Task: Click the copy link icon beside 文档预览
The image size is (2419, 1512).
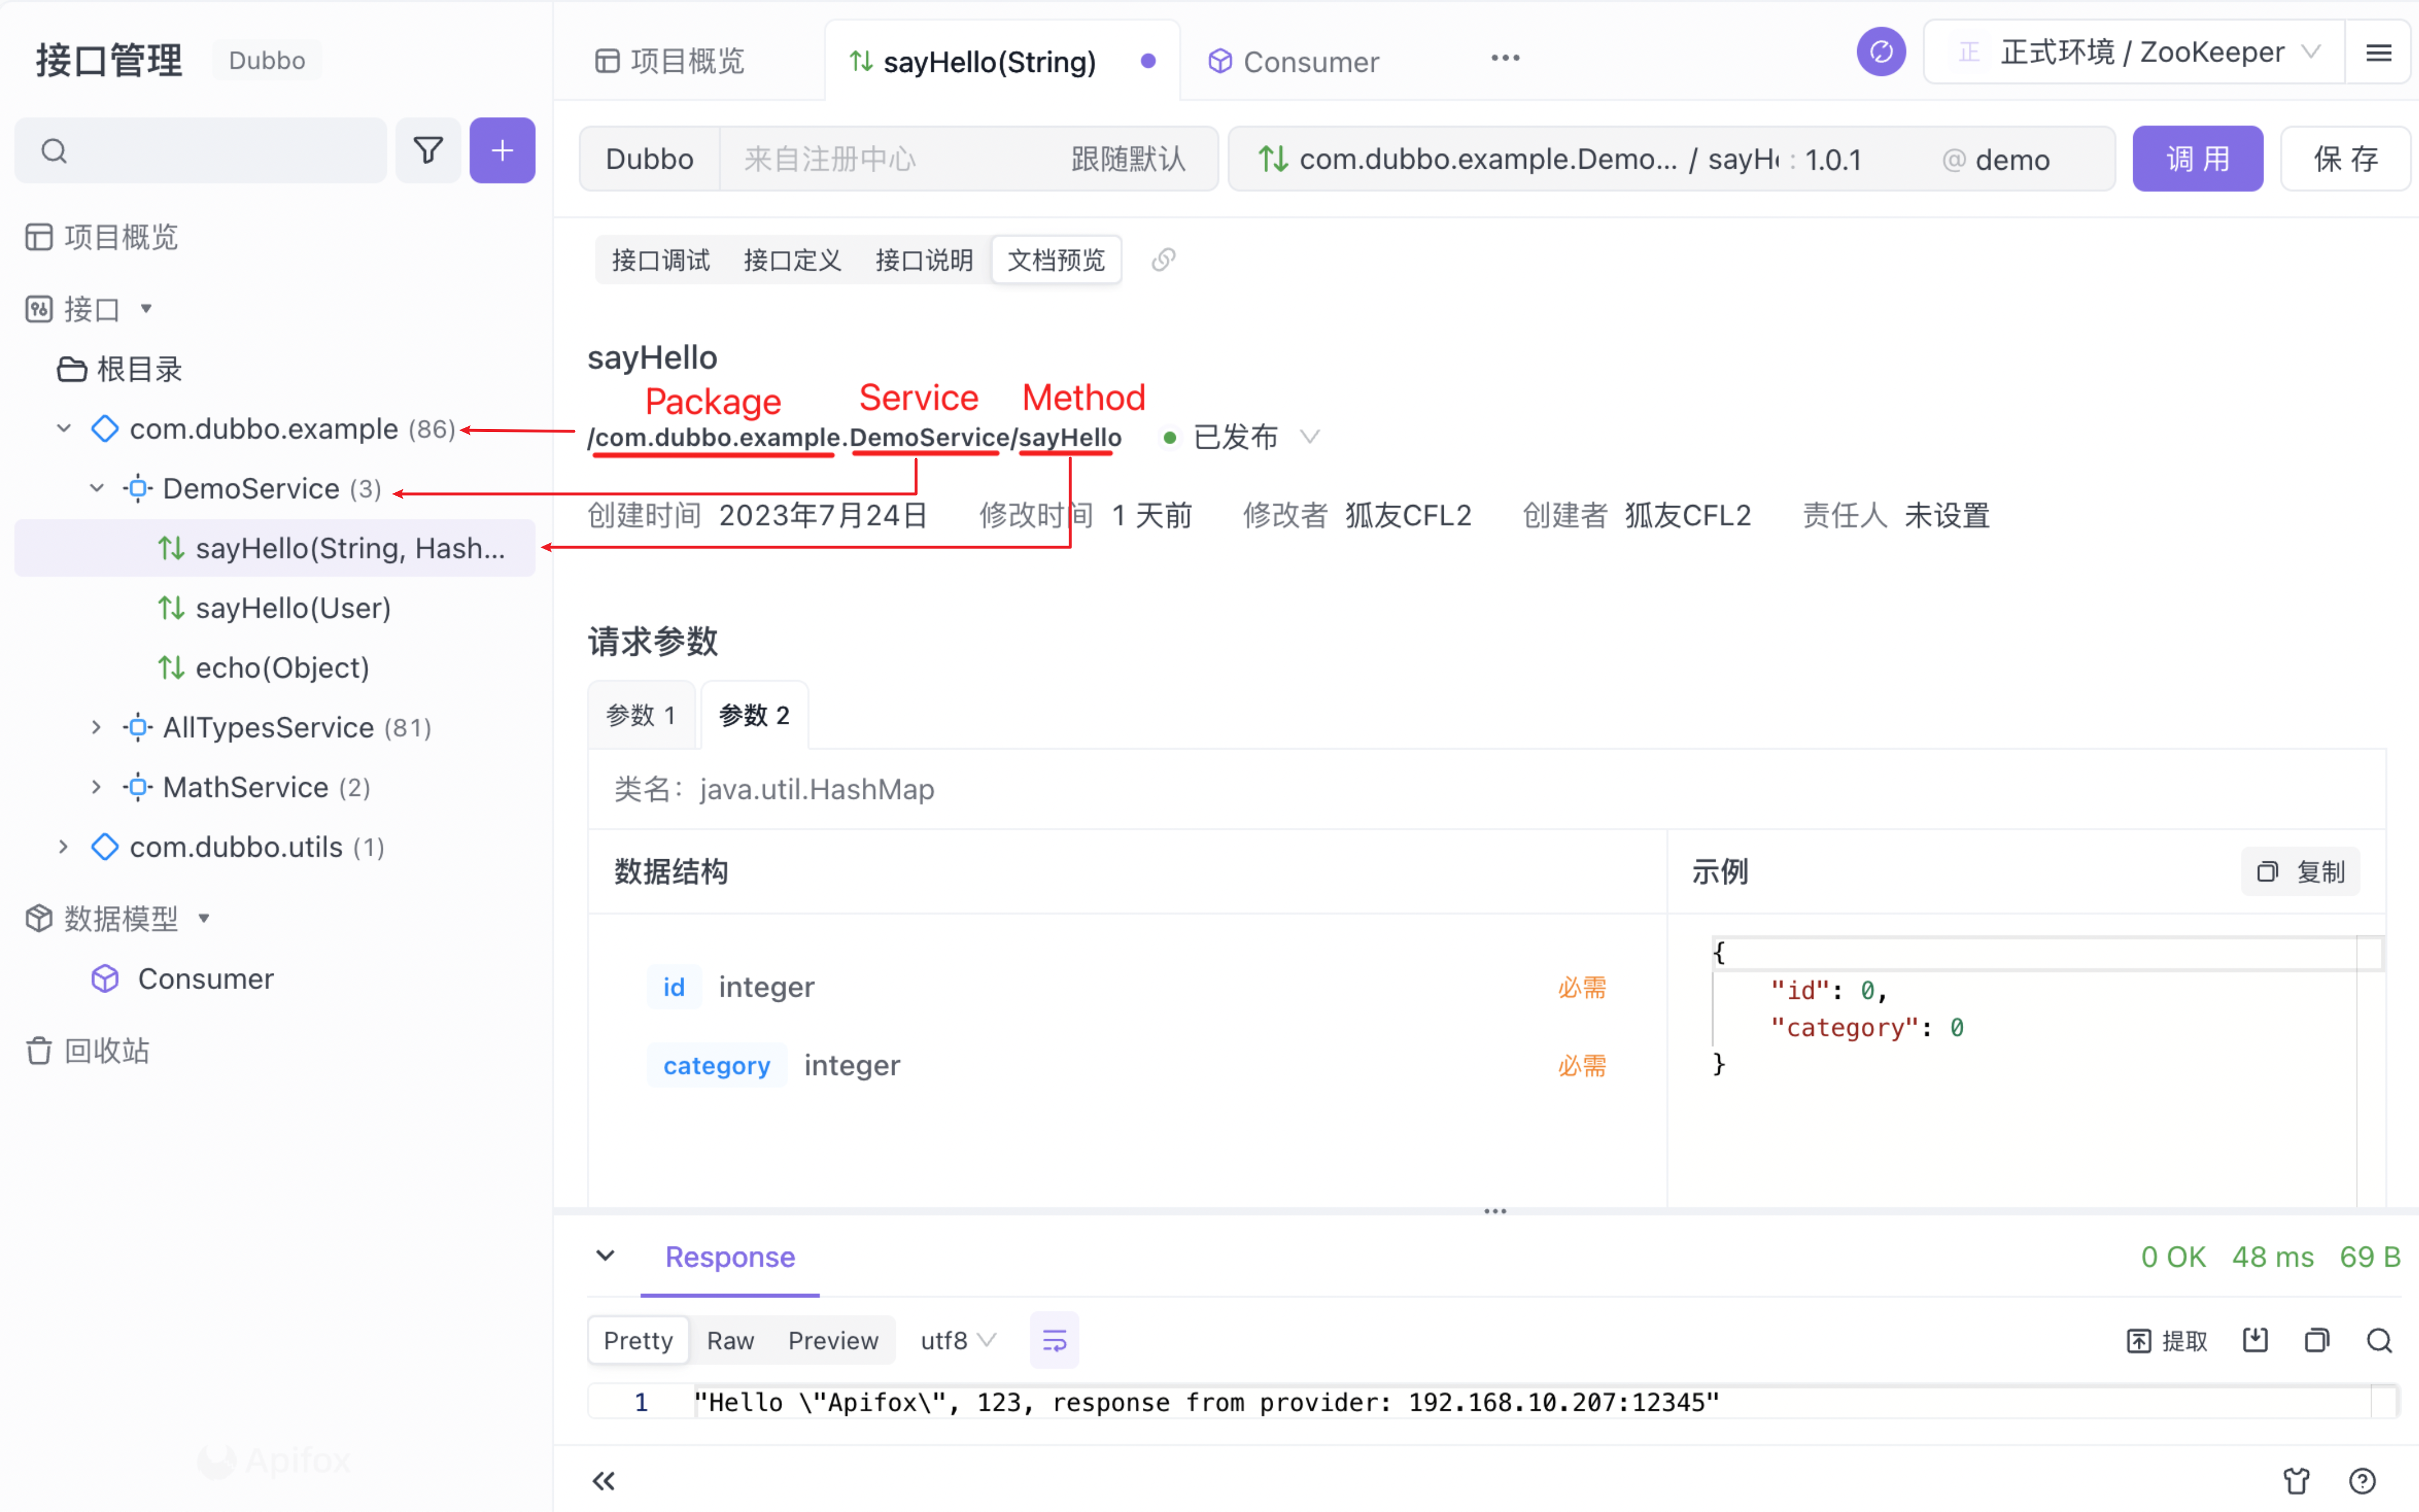Action: point(1163,260)
